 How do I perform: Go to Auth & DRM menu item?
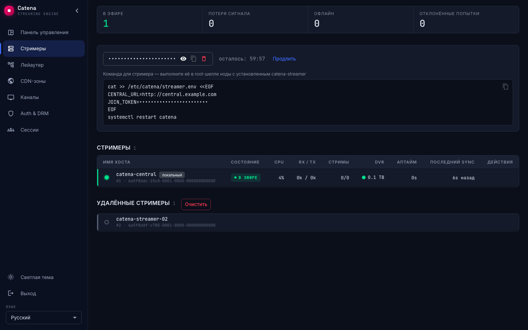click(x=44, y=113)
